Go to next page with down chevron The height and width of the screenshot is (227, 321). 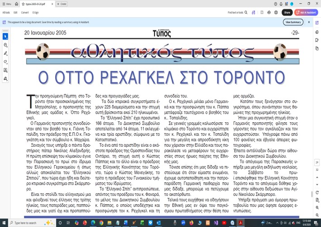pyautogui.click(x=317, y=185)
